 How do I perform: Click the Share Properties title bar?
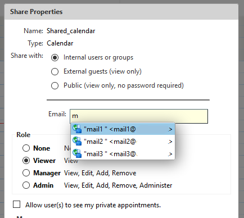121,12
